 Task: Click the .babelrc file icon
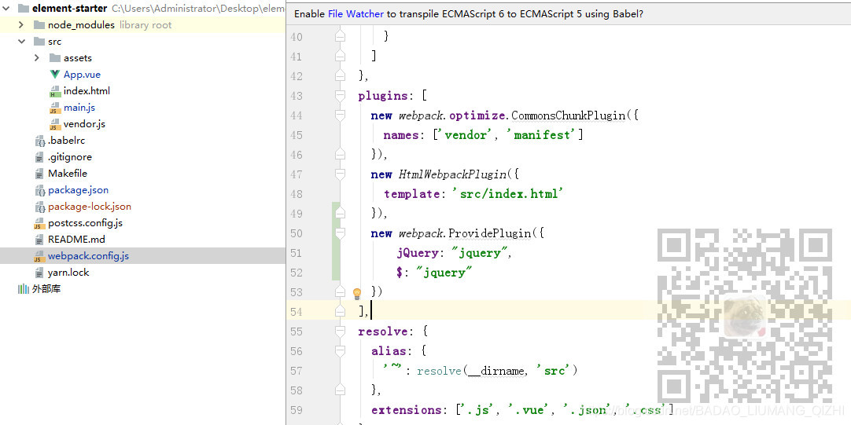[39, 141]
